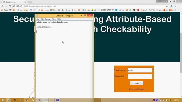This screenshot has width=182, height=102.
Task: Open the Notepad View menu
Action: (54, 19)
